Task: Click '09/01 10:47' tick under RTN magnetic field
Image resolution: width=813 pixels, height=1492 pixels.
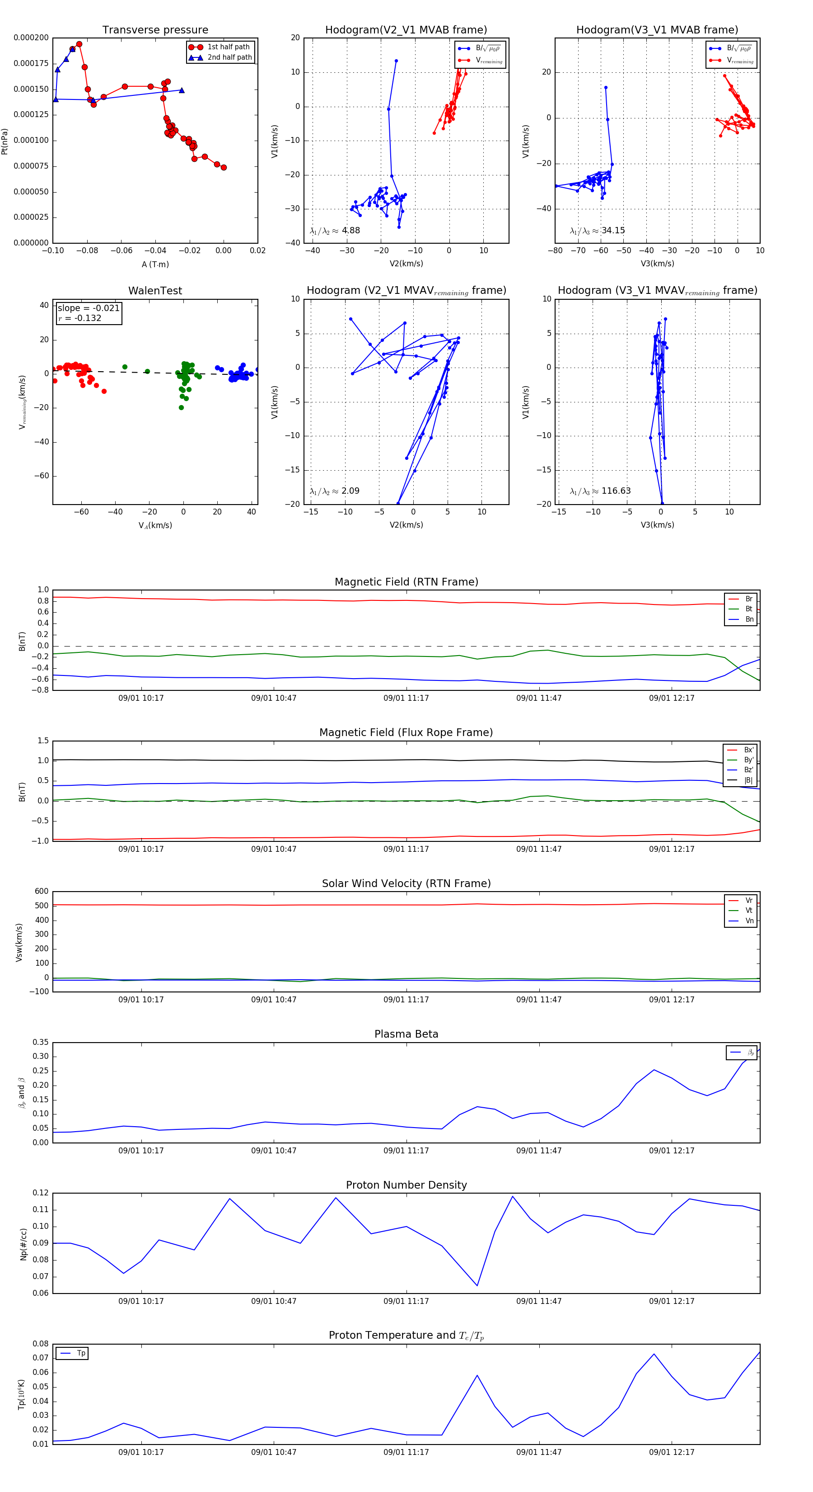Action: (274, 698)
